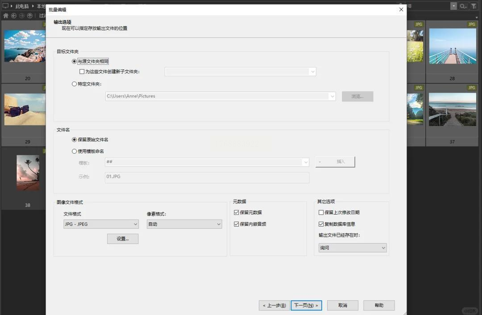Click the 取消 cancel button
482x315 pixels.
click(343, 306)
